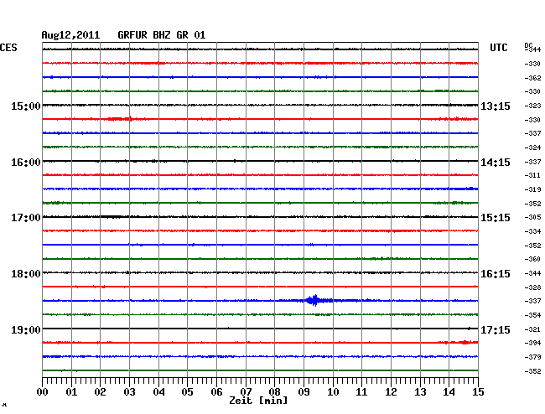
Task: Click the DC offset value "-305"
Action: 532,217
